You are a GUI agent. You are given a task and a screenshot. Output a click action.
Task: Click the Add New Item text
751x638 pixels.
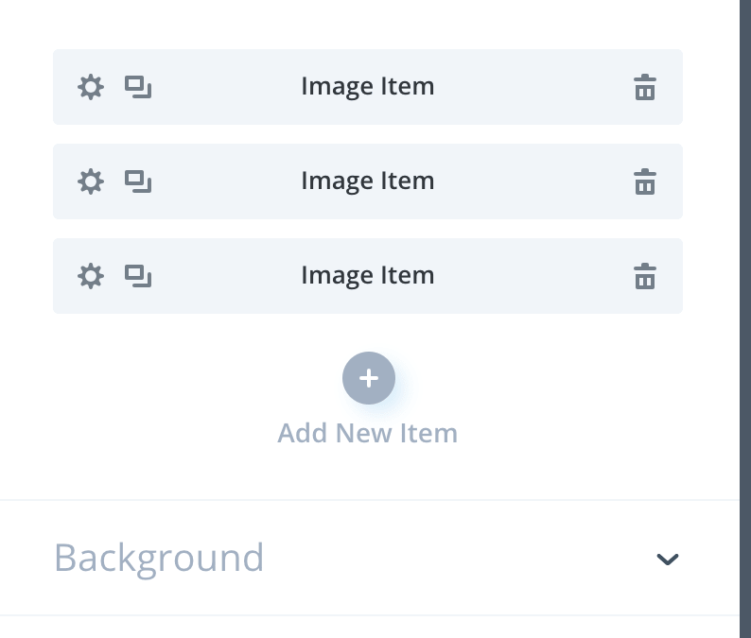pos(367,434)
